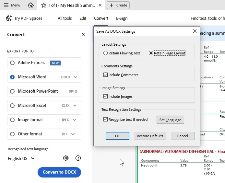The image size is (225, 183).
Task: Click Convert to DOCX button
Action: (59, 172)
